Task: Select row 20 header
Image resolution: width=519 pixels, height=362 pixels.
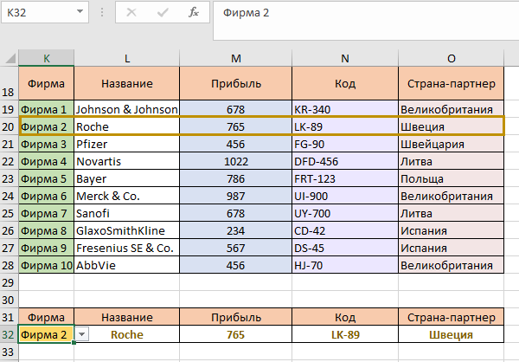Action: pyautogui.click(x=9, y=126)
